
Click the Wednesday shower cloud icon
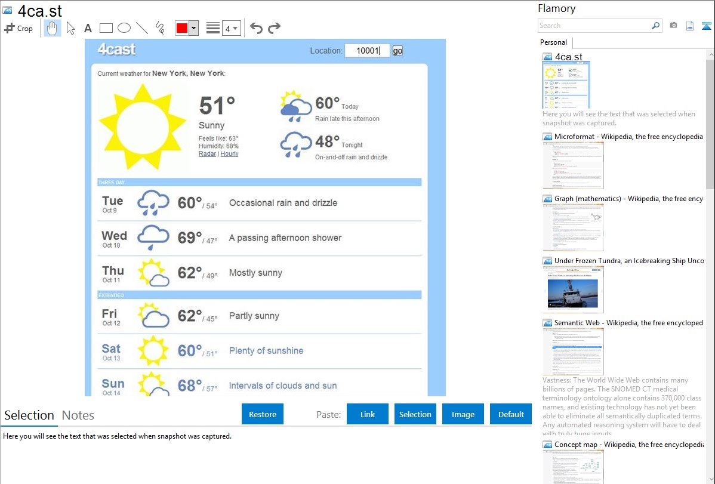coord(153,237)
